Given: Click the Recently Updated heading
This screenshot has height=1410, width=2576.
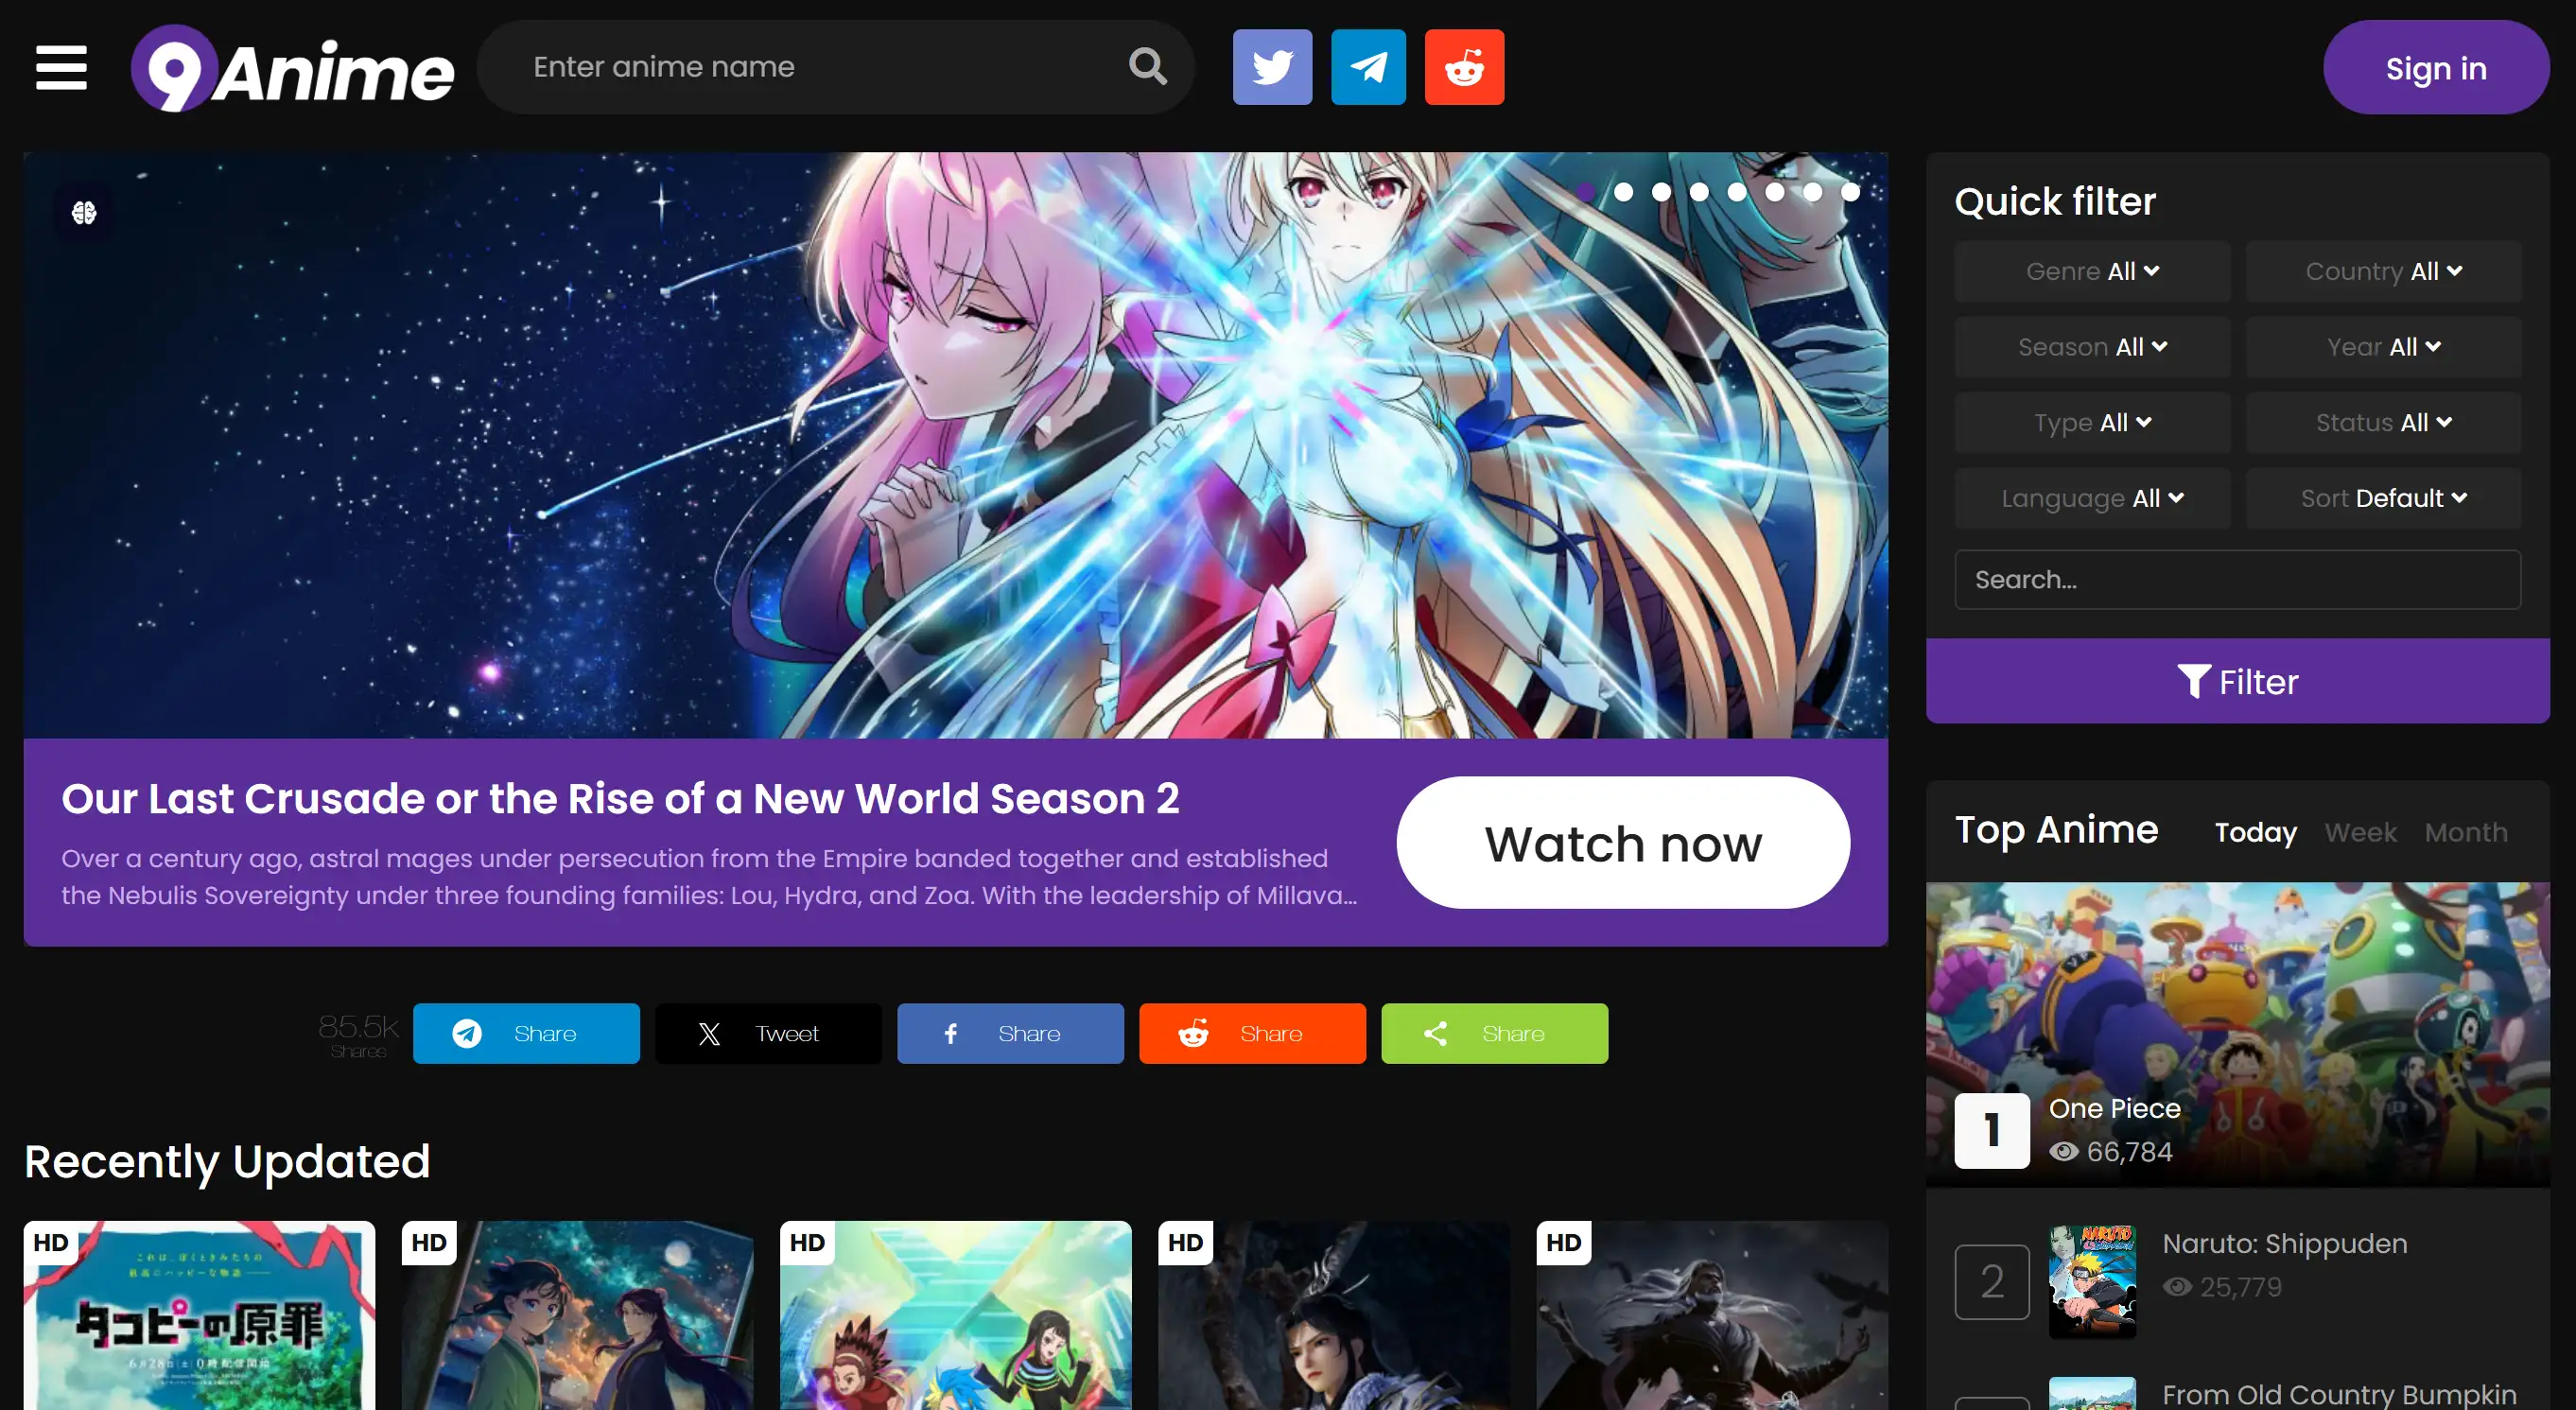Looking at the screenshot, I should coord(227,1160).
